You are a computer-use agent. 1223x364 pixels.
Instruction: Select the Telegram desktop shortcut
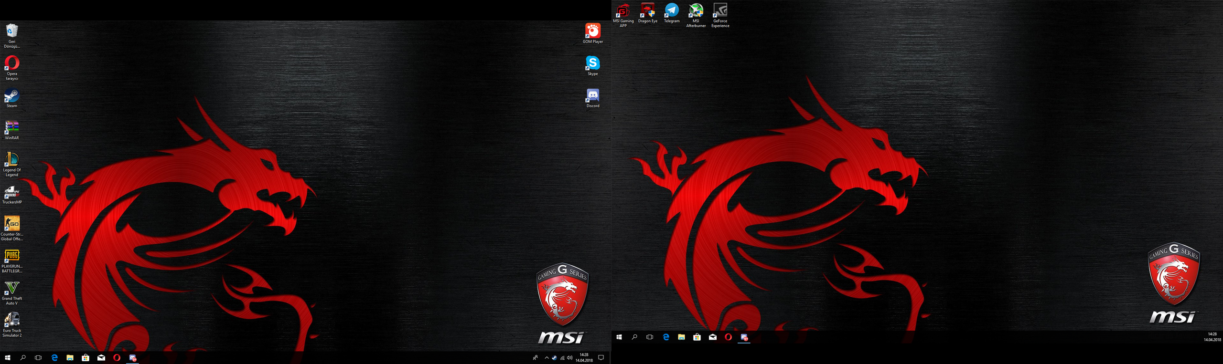(x=672, y=13)
